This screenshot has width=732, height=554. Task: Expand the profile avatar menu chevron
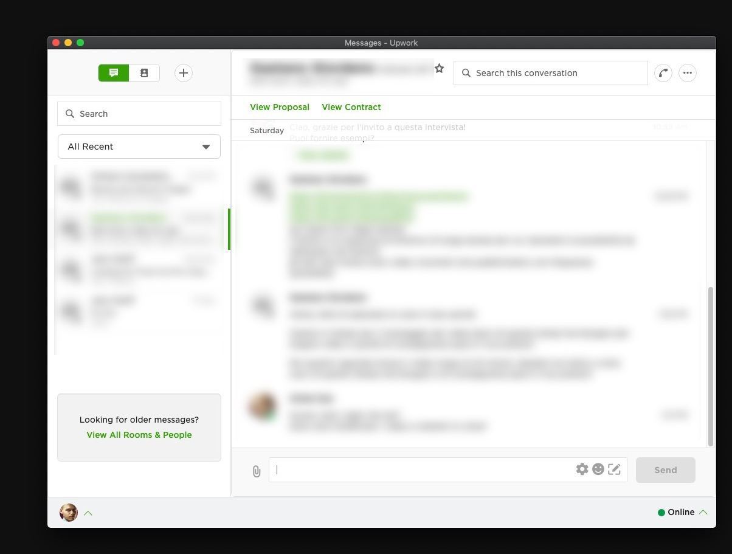pyautogui.click(x=88, y=513)
